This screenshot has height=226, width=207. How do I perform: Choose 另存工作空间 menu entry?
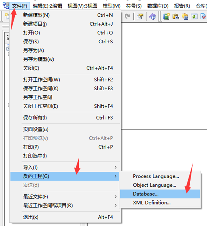[65, 97]
